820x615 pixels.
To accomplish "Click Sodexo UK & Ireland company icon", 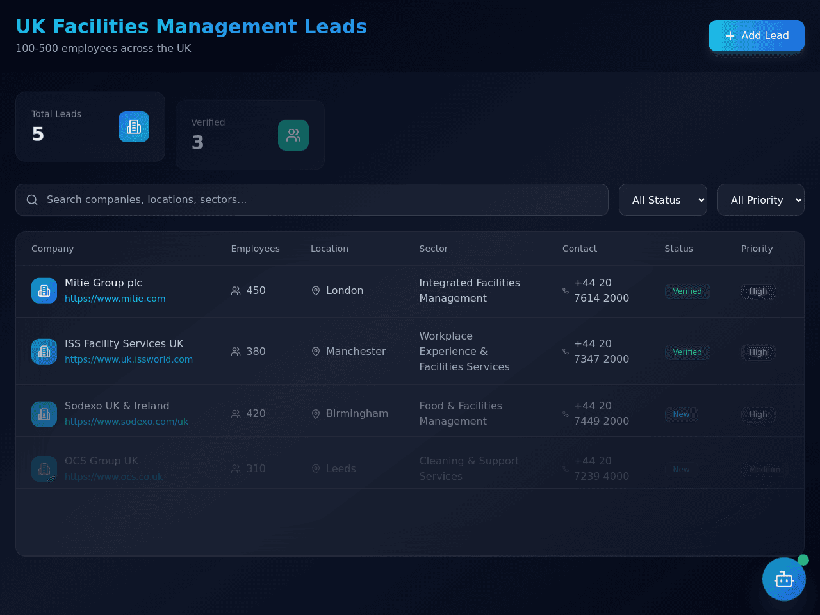I will (44, 414).
